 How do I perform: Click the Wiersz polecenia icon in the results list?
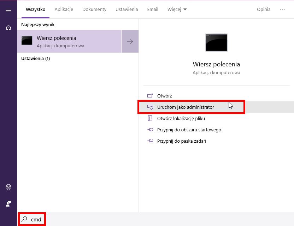click(27, 41)
